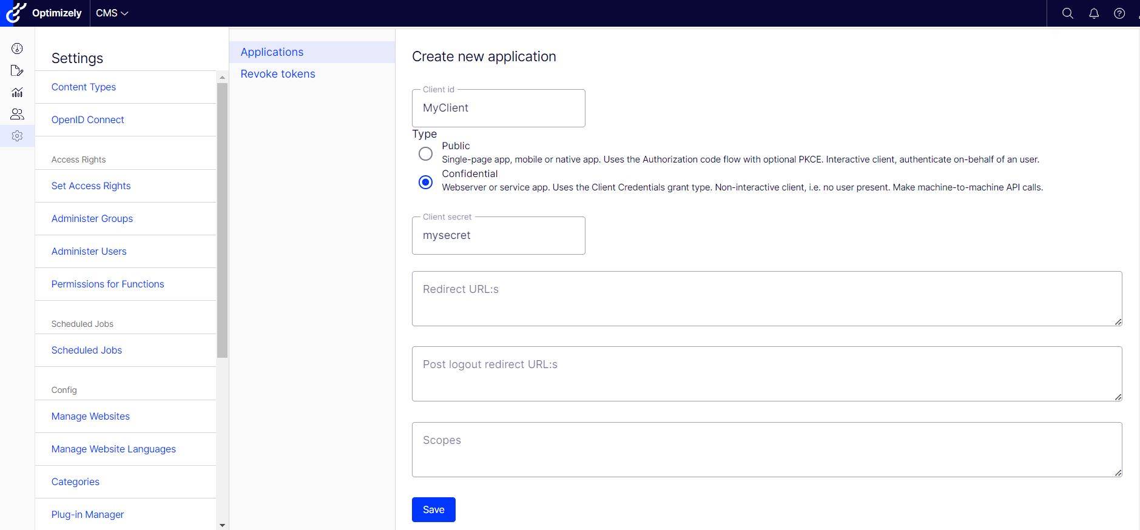The width and height of the screenshot is (1140, 530).
Task: Select the Applications tab
Action: click(272, 52)
